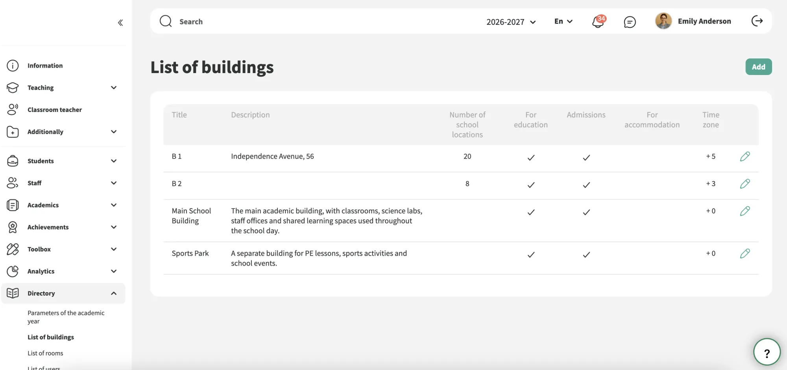Click Main School Building For education checkmark
This screenshot has height=370, width=787.
(531, 212)
